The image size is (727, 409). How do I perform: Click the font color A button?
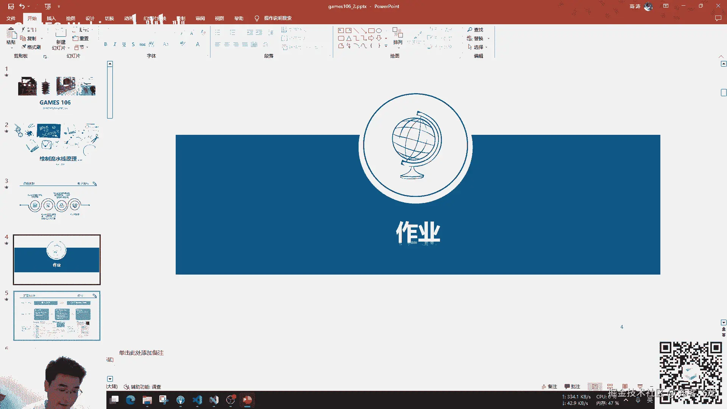click(x=198, y=44)
